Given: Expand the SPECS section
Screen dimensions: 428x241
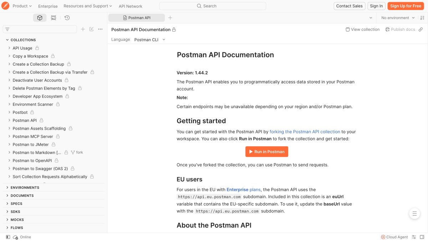Looking at the screenshot, I should 7,204.
